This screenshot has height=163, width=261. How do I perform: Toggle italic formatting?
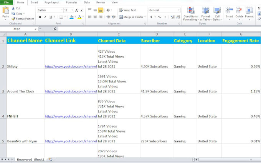(x=45, y=17)
